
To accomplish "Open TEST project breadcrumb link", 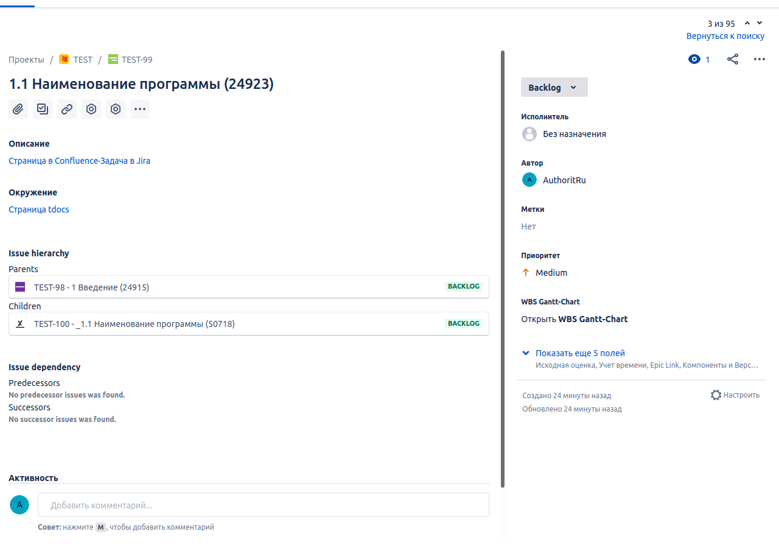I will (83, 60).
